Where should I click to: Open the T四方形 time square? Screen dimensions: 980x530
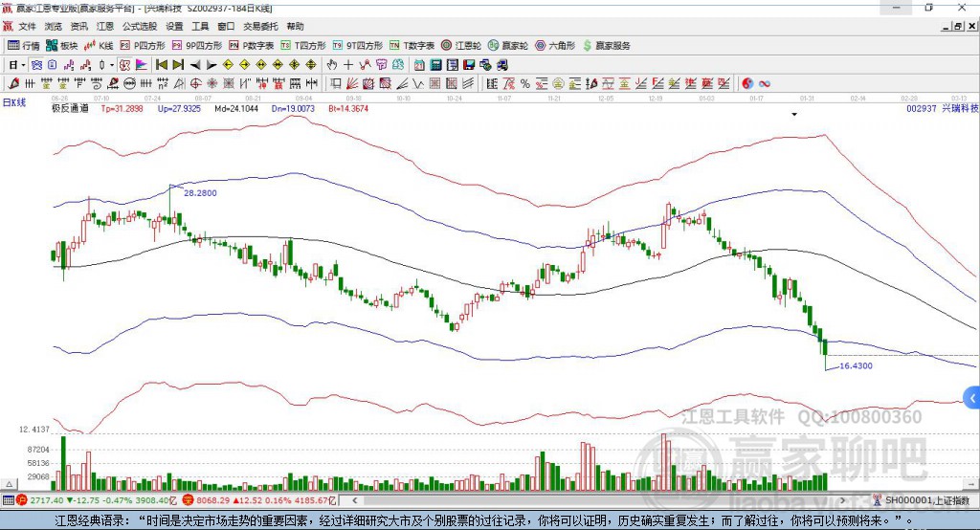pyautogui.click(x=303, y=46)
